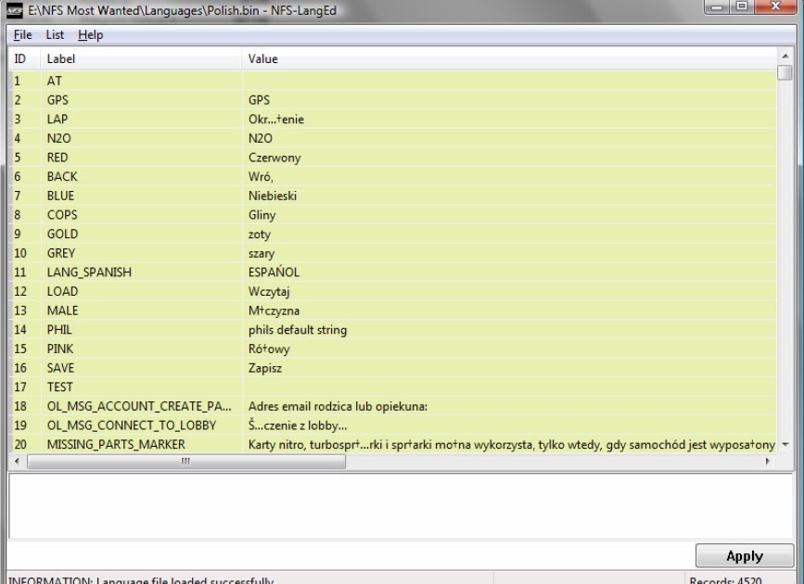Open the Help menu
804x584 pixels.
[90, 35]
